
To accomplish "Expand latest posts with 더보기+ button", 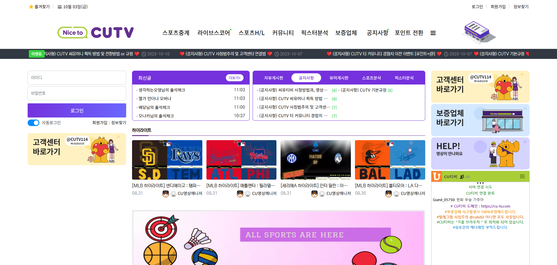I will (234, 78).
